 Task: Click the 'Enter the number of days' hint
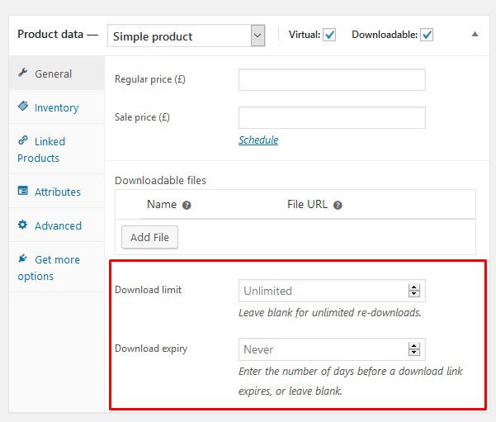[351, 381]
